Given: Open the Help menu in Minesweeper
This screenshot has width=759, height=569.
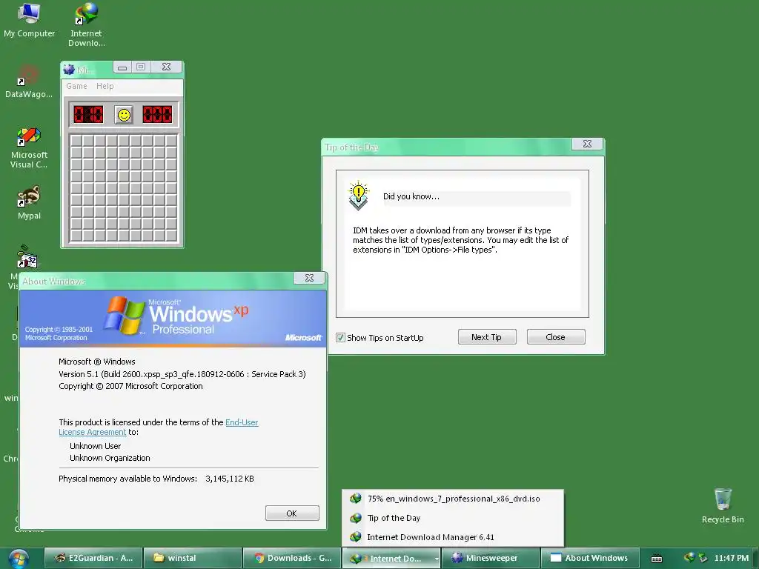Looking at the screenshot, I should click(105, 86).
